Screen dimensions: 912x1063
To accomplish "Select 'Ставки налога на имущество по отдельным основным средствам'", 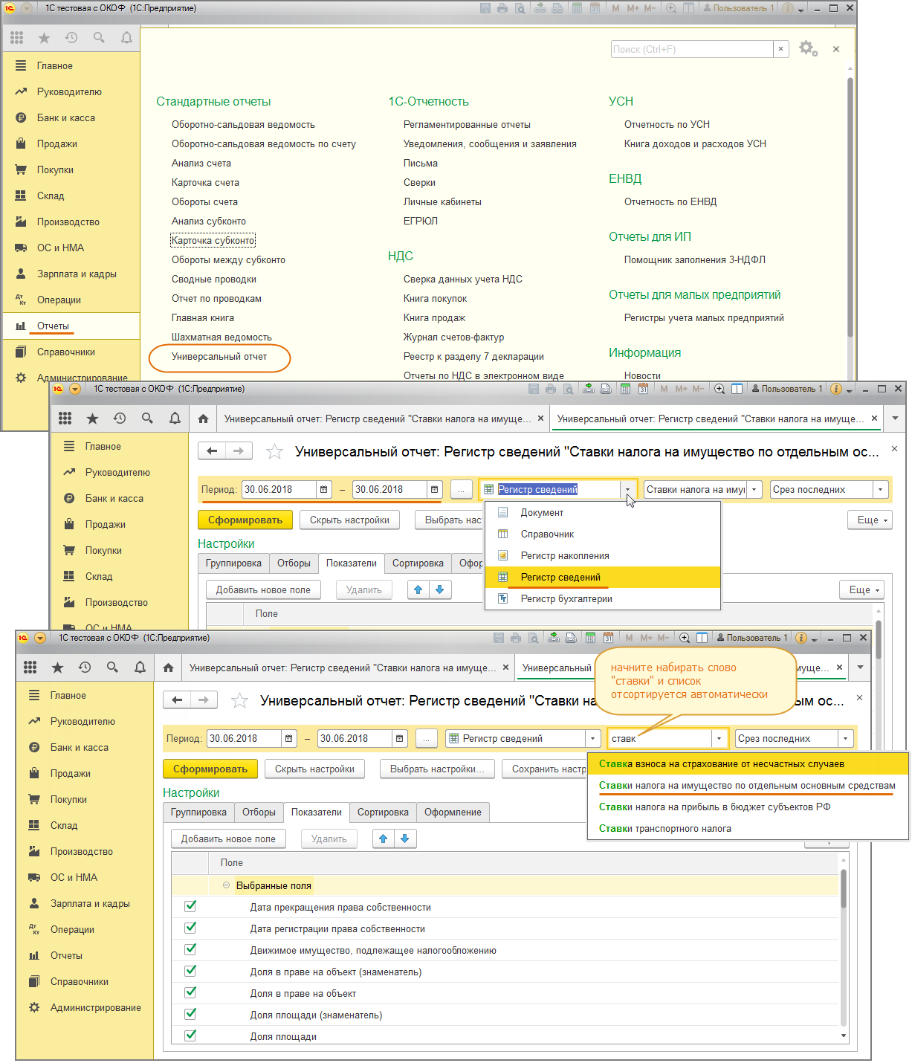I will point(748,785).
